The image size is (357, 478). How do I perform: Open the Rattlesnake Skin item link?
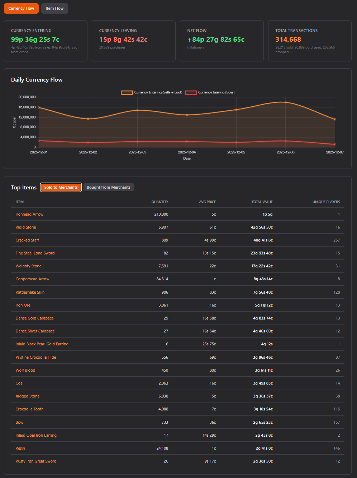point(30,292)
